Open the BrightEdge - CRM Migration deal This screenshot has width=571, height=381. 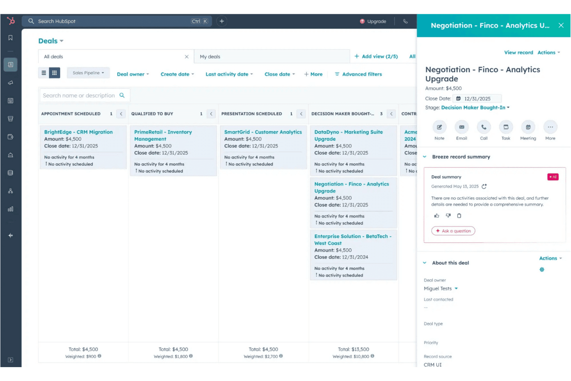click(78, 132)
